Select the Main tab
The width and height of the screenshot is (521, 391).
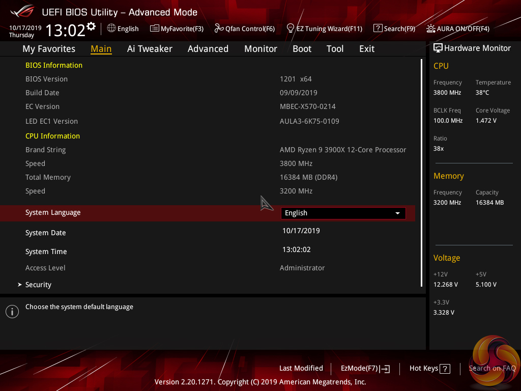point(101,49)
